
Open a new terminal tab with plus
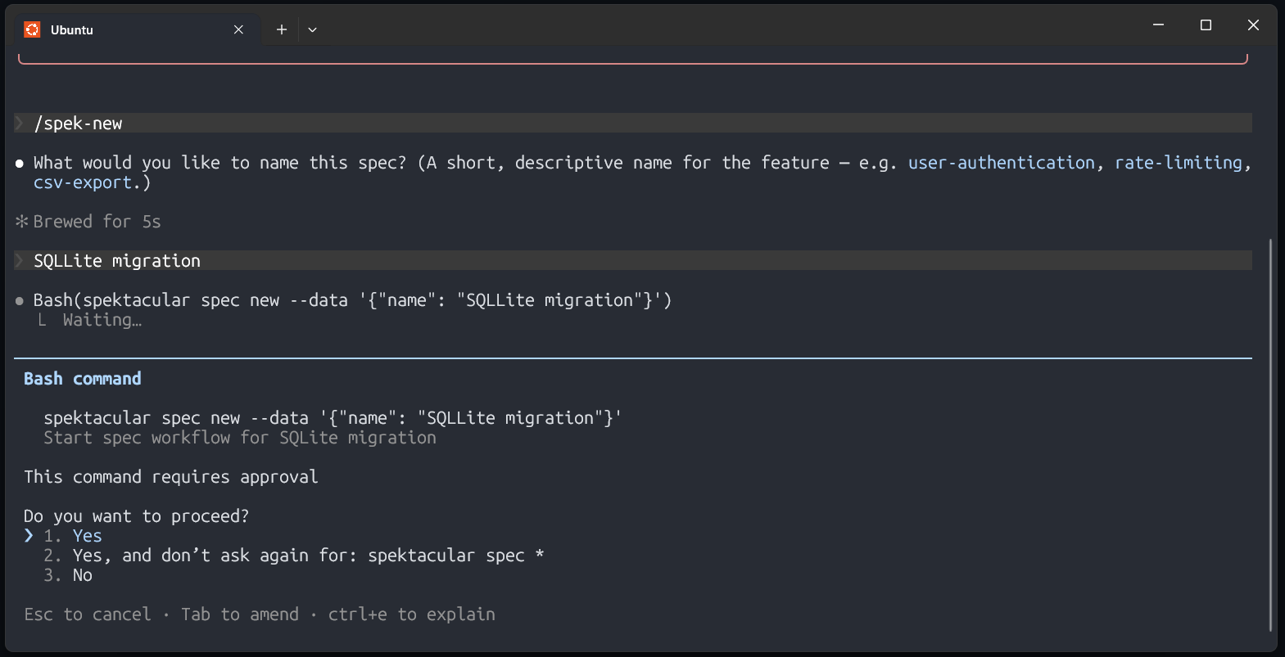coord(281,29)
